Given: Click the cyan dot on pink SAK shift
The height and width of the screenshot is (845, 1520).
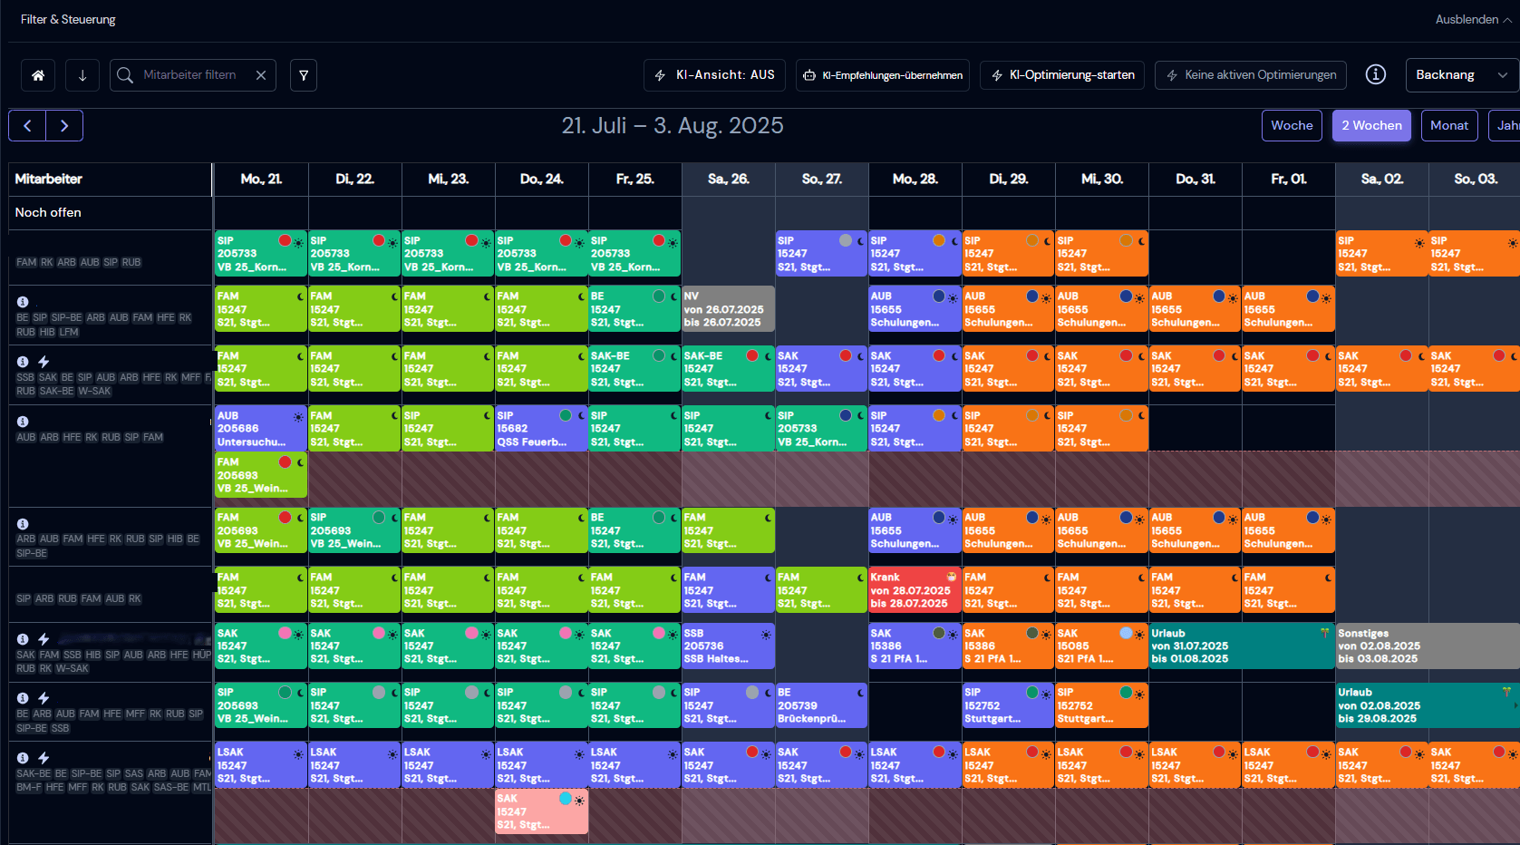Looking at the screenshot, I should pos(566,799).
